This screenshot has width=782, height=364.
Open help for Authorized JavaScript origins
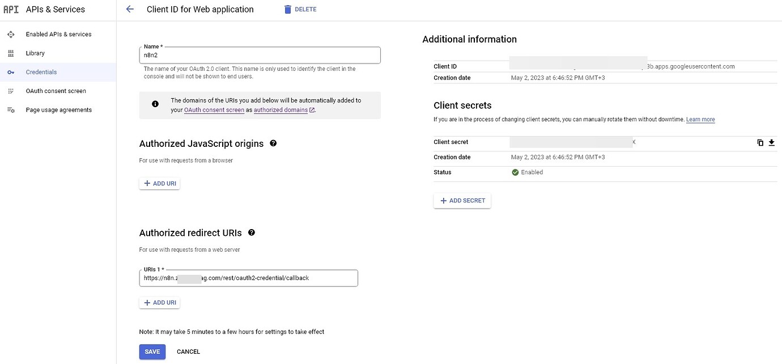(273, 143)
